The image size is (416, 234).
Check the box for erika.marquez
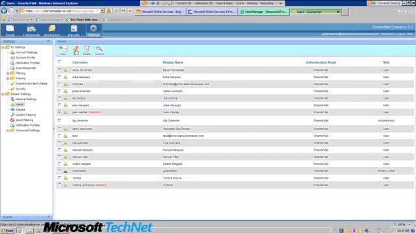point(59,77)
